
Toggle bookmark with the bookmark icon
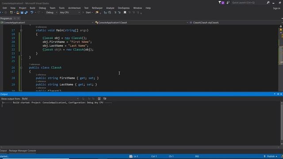125,12
